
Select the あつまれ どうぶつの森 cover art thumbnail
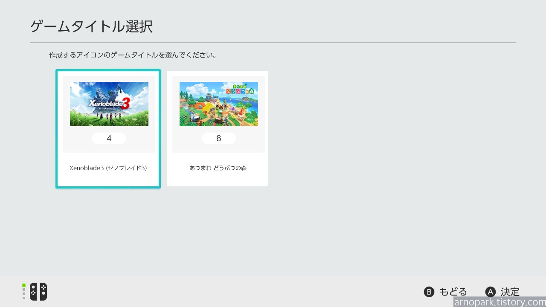pos(219,104)
